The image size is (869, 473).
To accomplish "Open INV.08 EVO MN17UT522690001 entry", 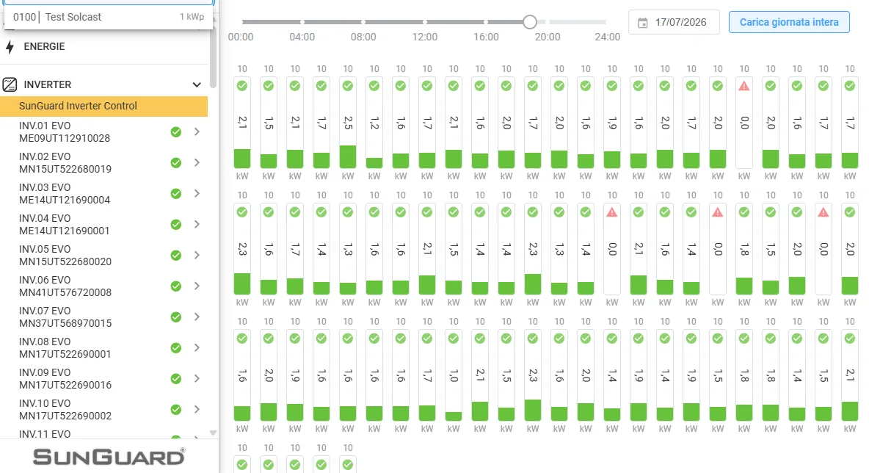I will (103, 347).
